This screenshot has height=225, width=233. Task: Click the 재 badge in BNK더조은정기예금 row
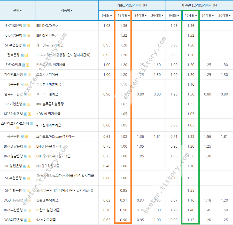coord(25,147)
